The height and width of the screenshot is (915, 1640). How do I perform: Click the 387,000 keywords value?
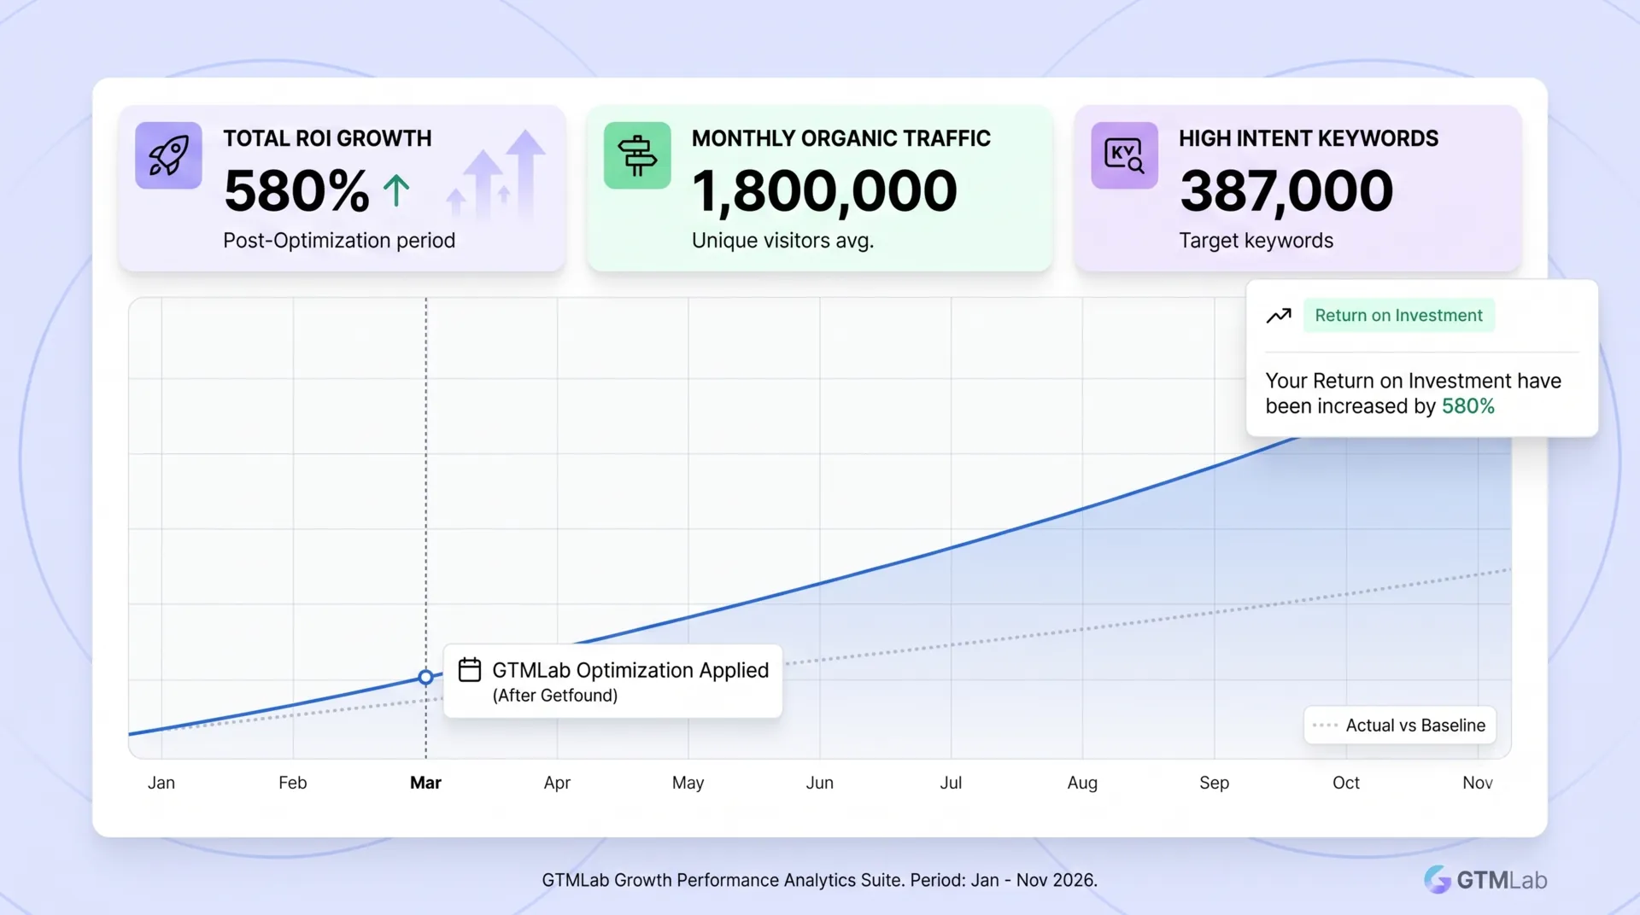coord(1286,191)
